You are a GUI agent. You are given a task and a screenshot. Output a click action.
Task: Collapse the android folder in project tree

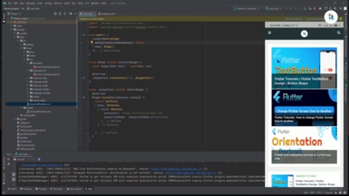[x=11, y=29]
